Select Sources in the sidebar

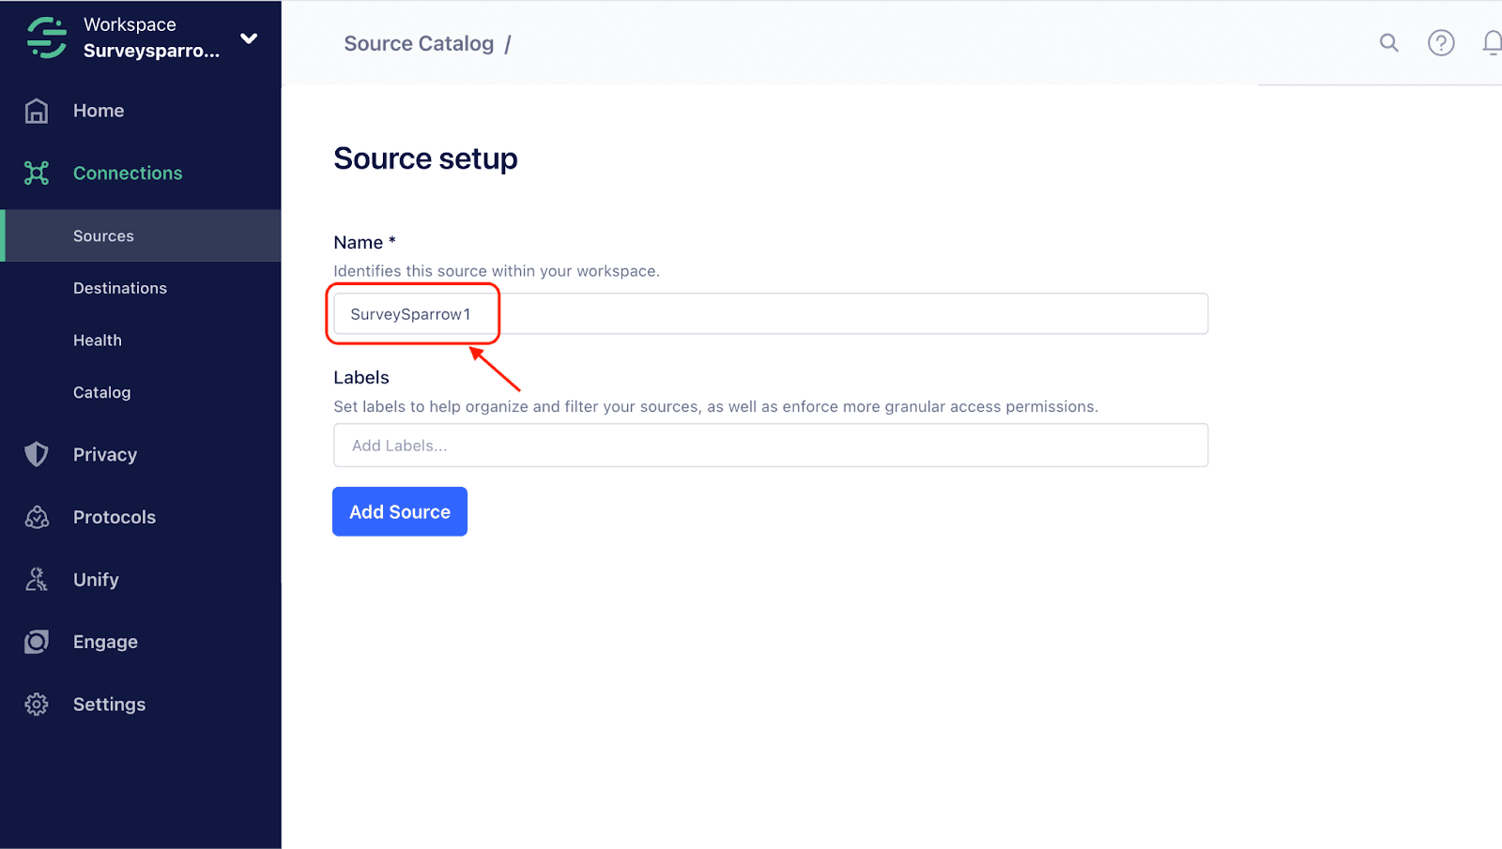click(x=103, y=236)
